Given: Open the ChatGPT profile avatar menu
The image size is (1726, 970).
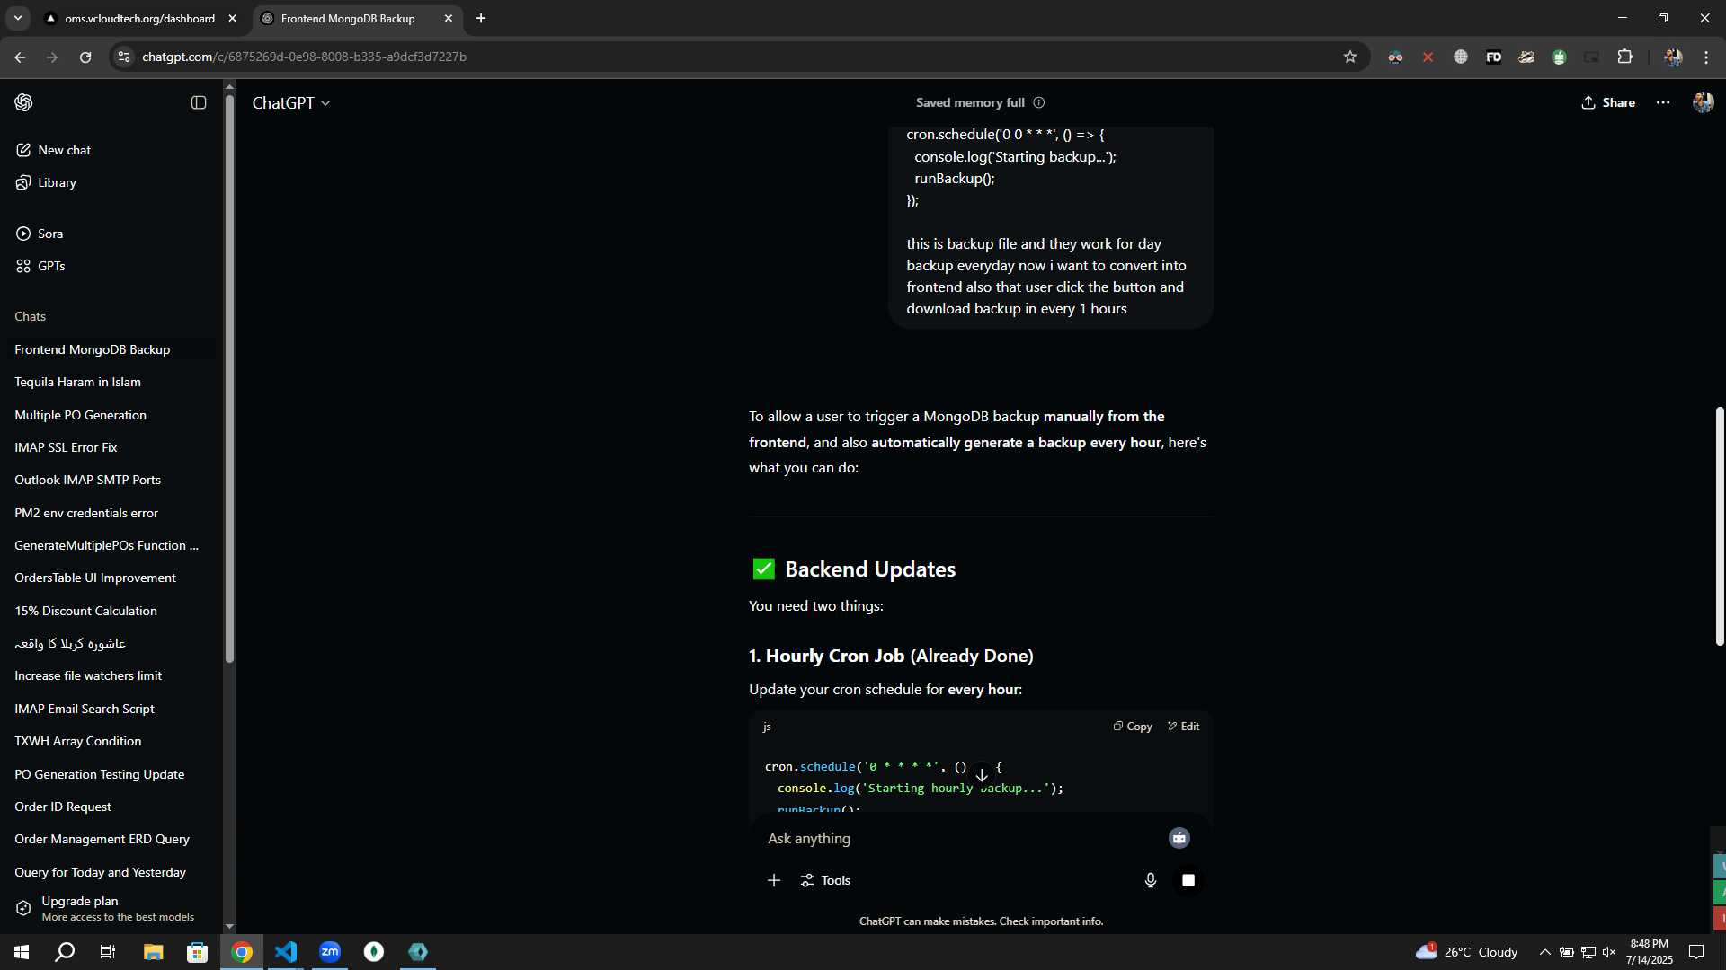Looking at the screenshot, I should pyautogui.click(x=1703, y=102).
